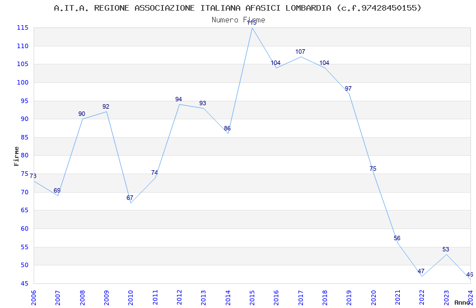Click y-axis value 95
Image resolution: width=476 pixels, height=308 pixels.
point(25,101)
